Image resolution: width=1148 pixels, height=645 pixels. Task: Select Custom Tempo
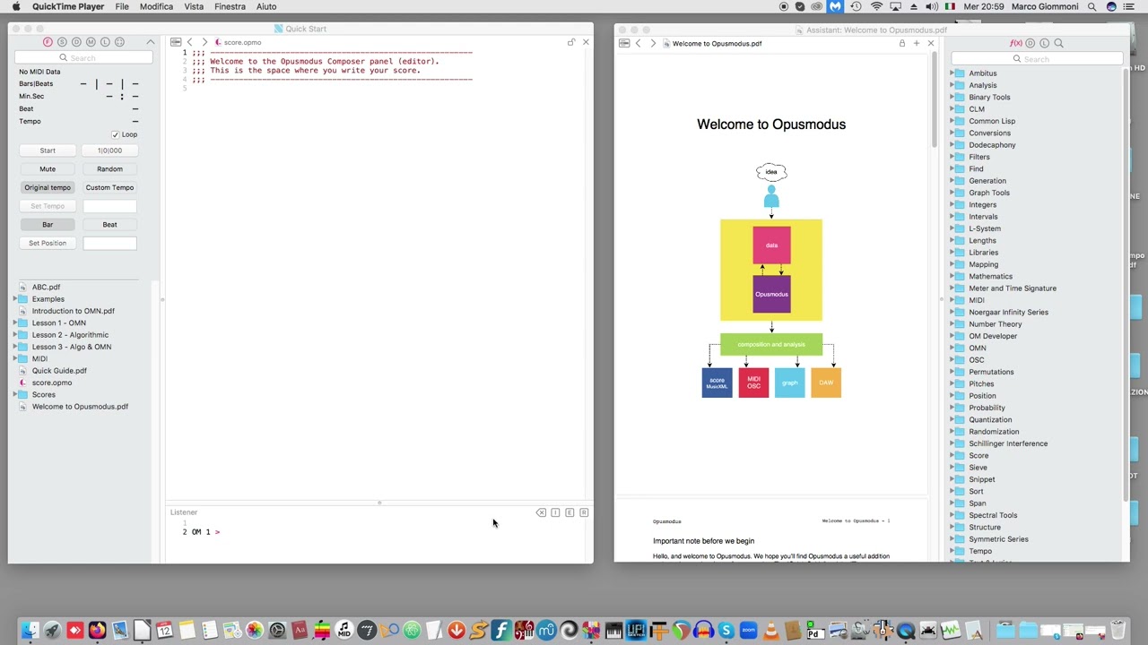(109, 187)
